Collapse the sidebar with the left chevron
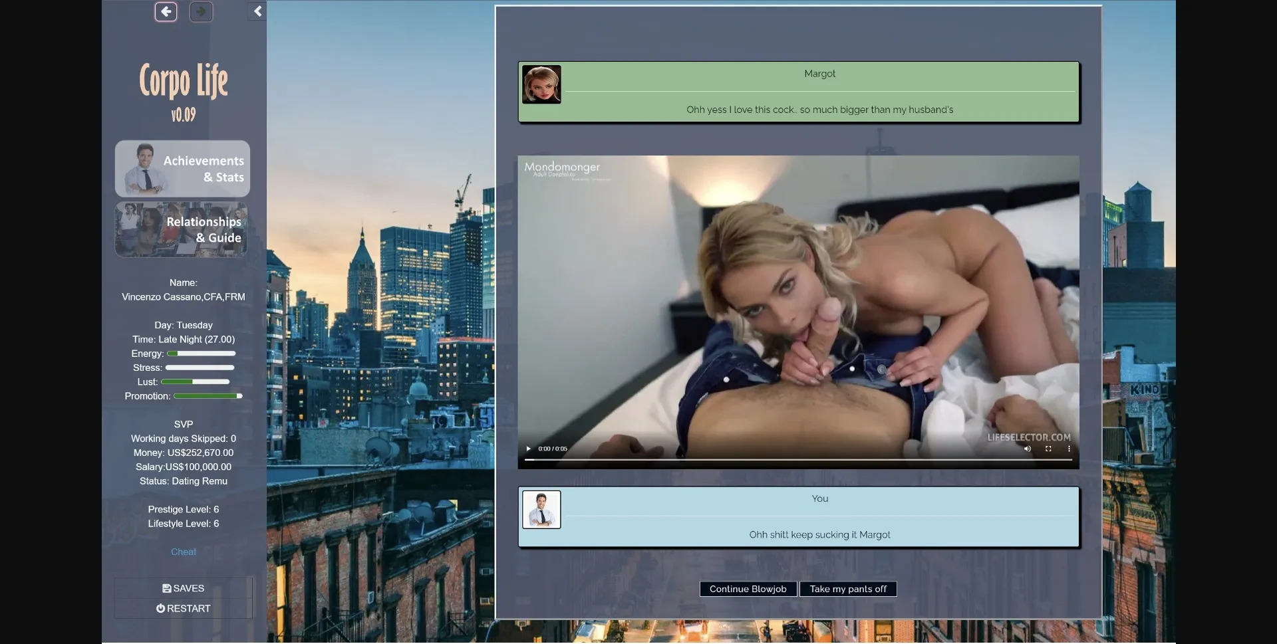The height and width of the screenshot is (644, 1277). pyautogui.click(x=257, y=11)
